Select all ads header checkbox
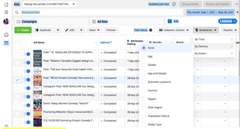The width and height of the screenshot is (240, 129). coord(17,42)
